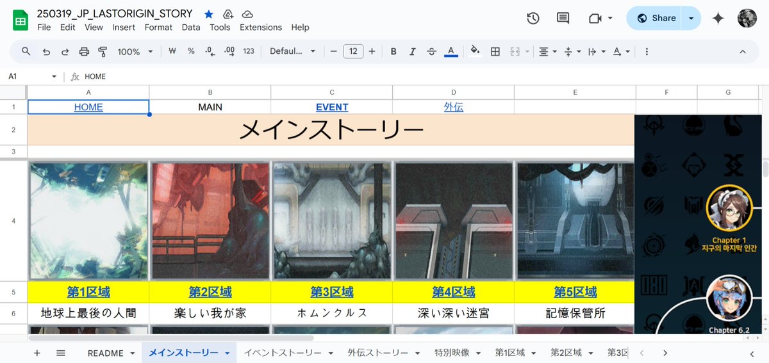Undo the last action

pyautogui.click(x=46, y=52)
